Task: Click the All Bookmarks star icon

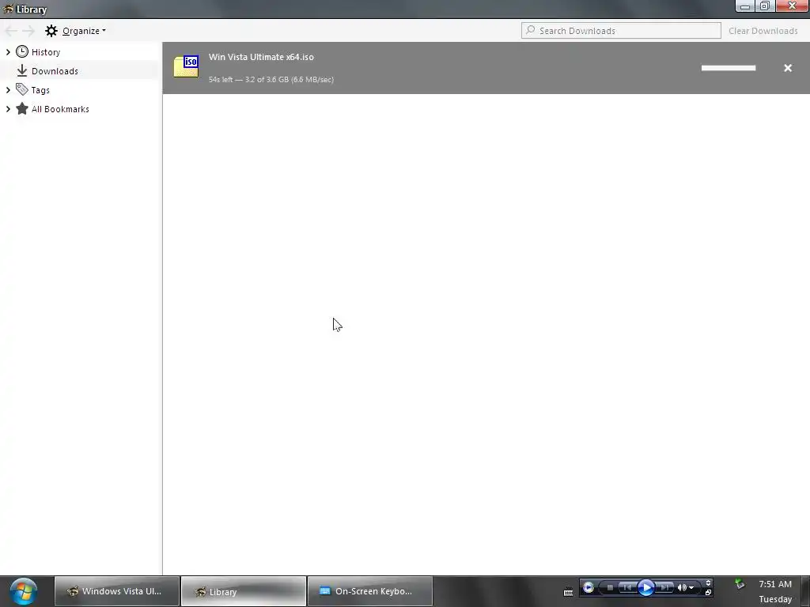Action: tap(21, 108)
